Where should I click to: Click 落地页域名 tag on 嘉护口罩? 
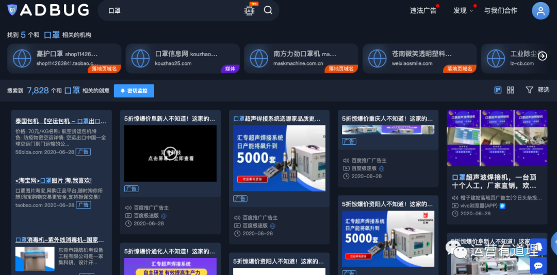click(104, 69)
